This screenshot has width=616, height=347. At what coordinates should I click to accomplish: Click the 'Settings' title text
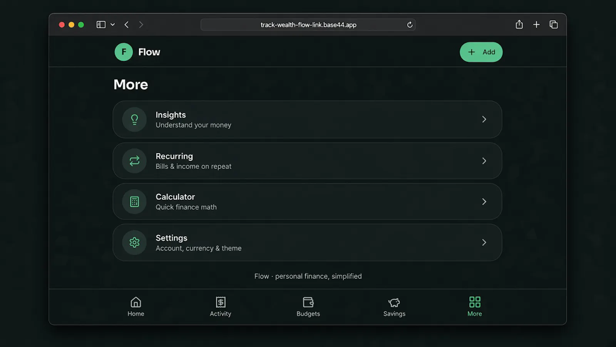[x=171, y=238]
